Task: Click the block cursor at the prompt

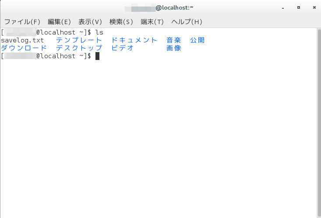Action: pyautogui.click(x=98, y=56)
